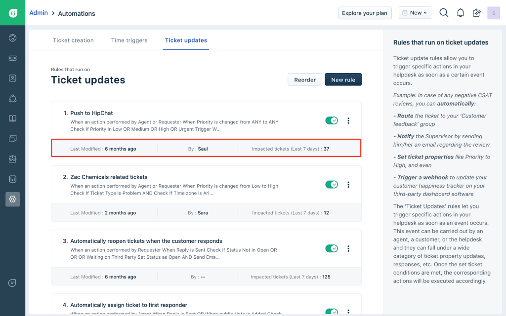Open the Solutions book icon in the sidebar

[13, 118]
